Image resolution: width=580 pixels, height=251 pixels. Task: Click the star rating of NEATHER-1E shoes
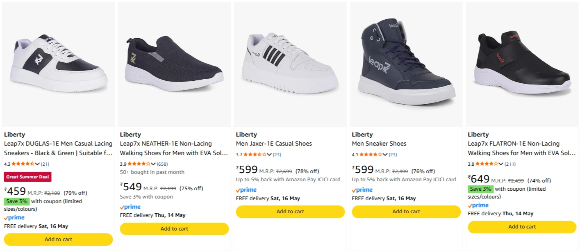[x=139, y=164]
